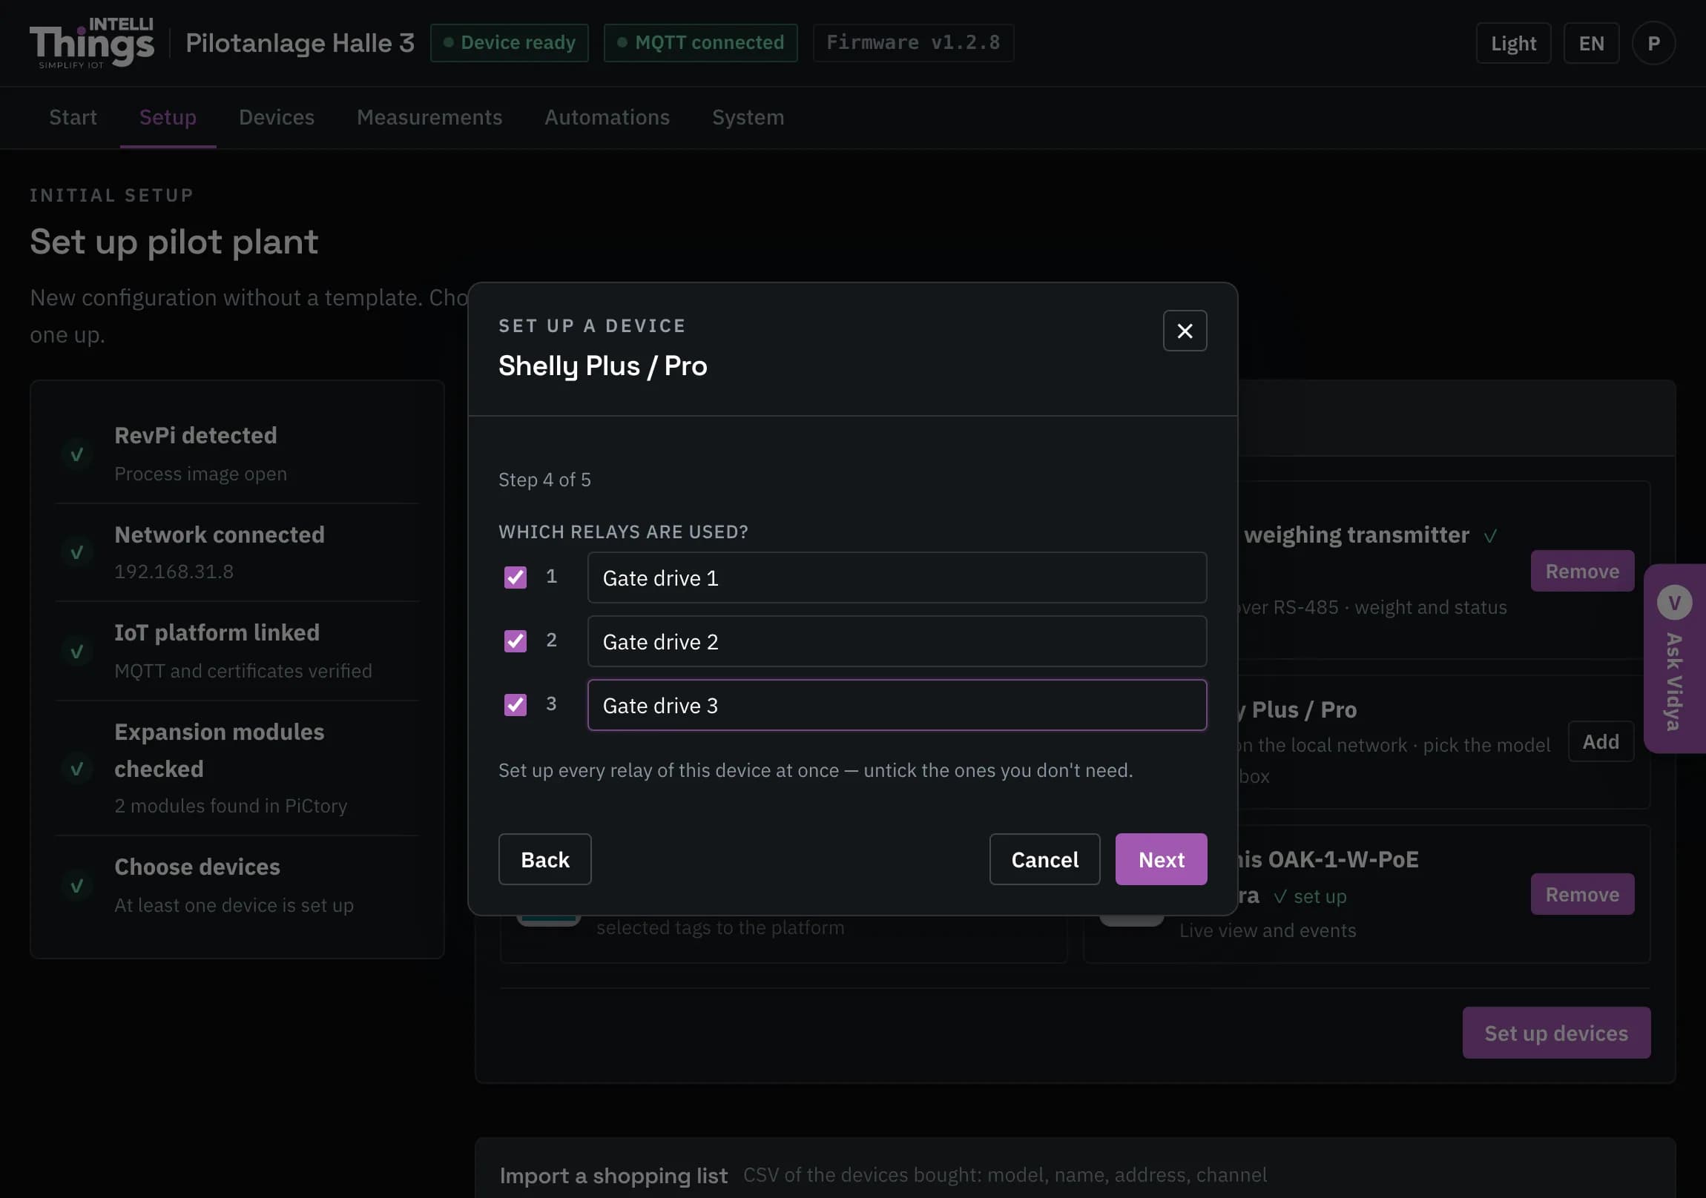Go to the Start tab
The image size is (1706, 1198).
[73, 117]
